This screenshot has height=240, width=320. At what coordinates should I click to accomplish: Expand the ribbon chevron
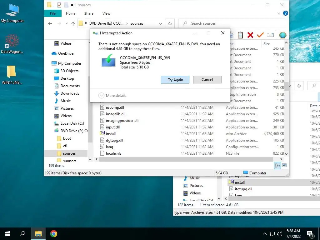point(278,13)
